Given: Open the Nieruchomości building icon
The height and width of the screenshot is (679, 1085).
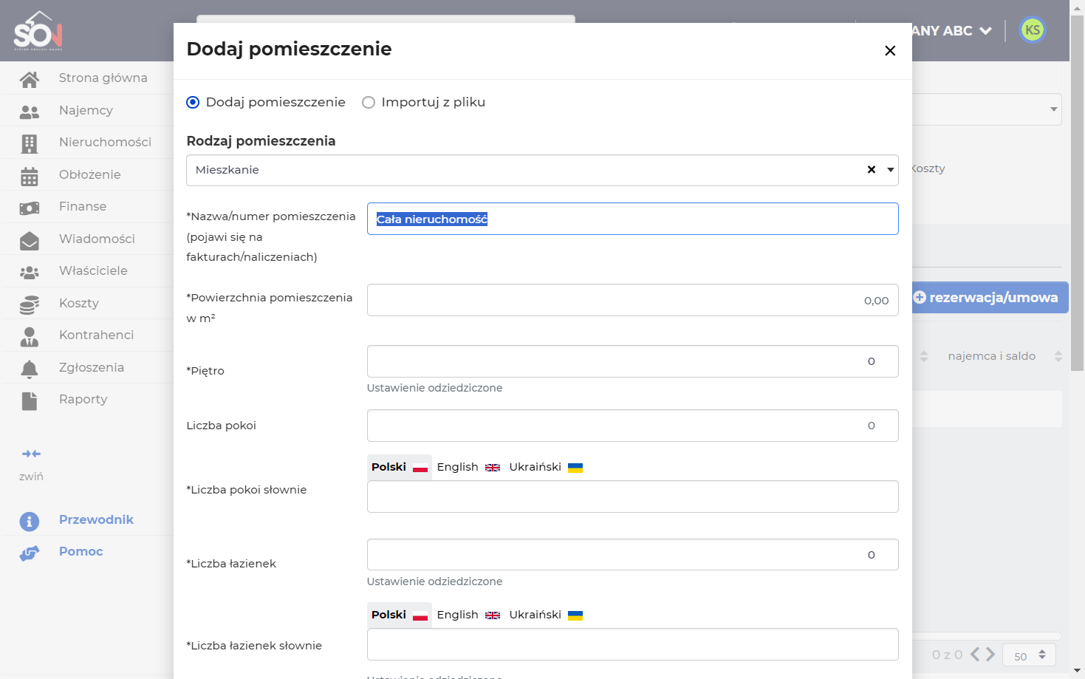Looking at the screenshot, I should click(x=30, y=143).
